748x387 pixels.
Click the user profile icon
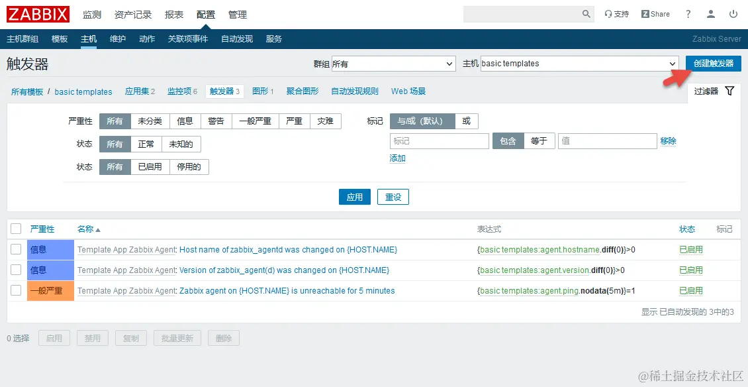click(710, 13)
